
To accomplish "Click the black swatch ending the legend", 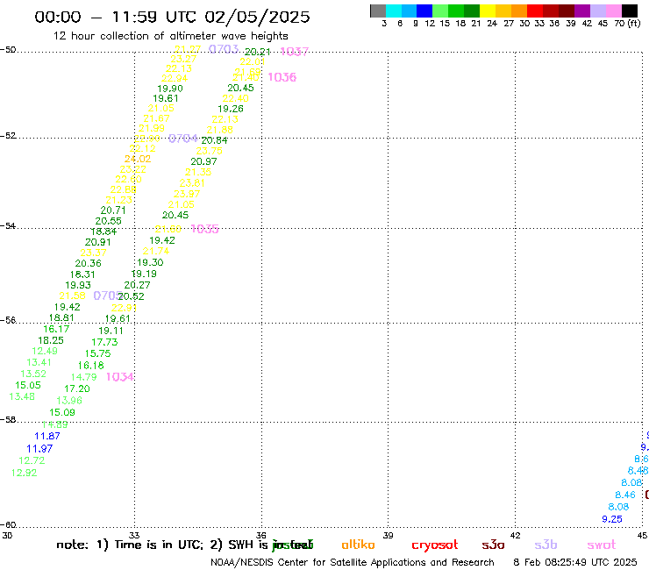I will [x=630, y=11].
